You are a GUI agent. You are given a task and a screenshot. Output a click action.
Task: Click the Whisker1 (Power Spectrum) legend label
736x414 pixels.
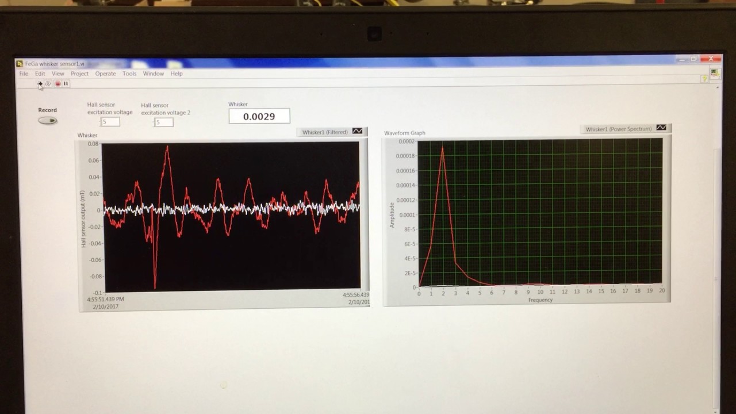[619, 129]
